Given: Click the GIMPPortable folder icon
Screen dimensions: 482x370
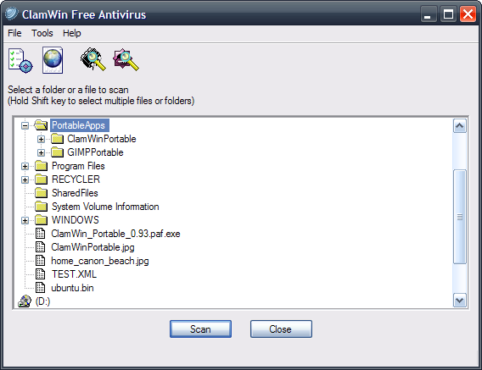Looking at the screenshot, I should tap(57, 152).
